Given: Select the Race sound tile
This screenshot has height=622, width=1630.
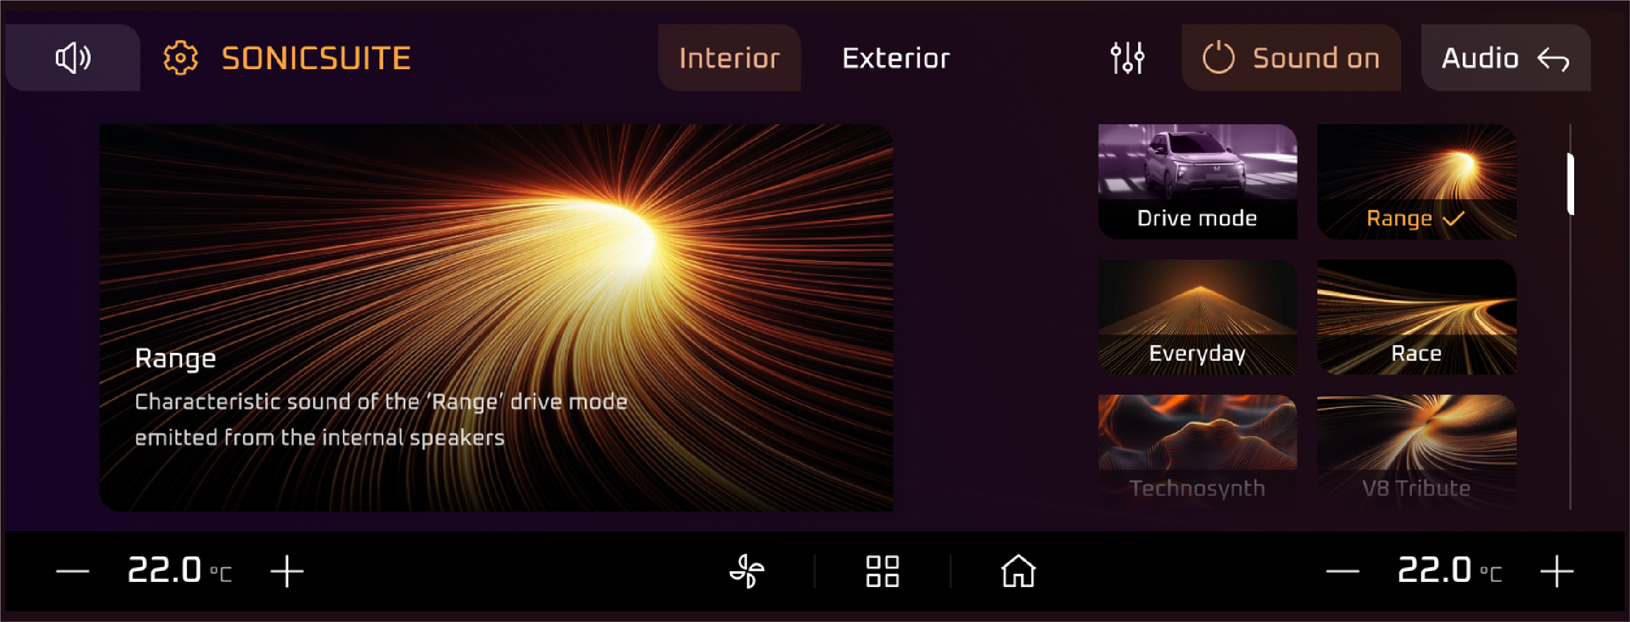Looking at the screenshot, I should (1417, 317).
